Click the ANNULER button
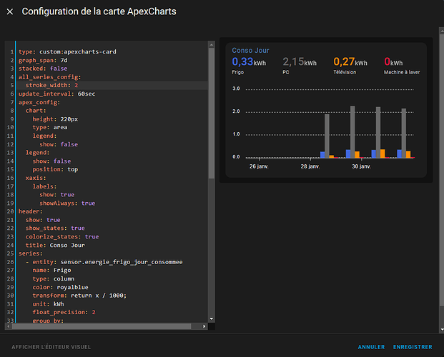The width and height of the screenshot is (444, 357). (x=371, y=347)
